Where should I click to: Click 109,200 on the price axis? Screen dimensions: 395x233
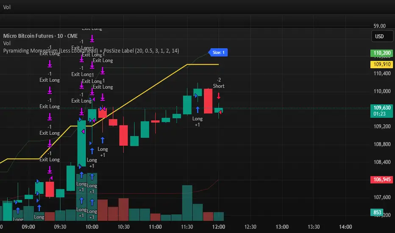click(382, 126)
